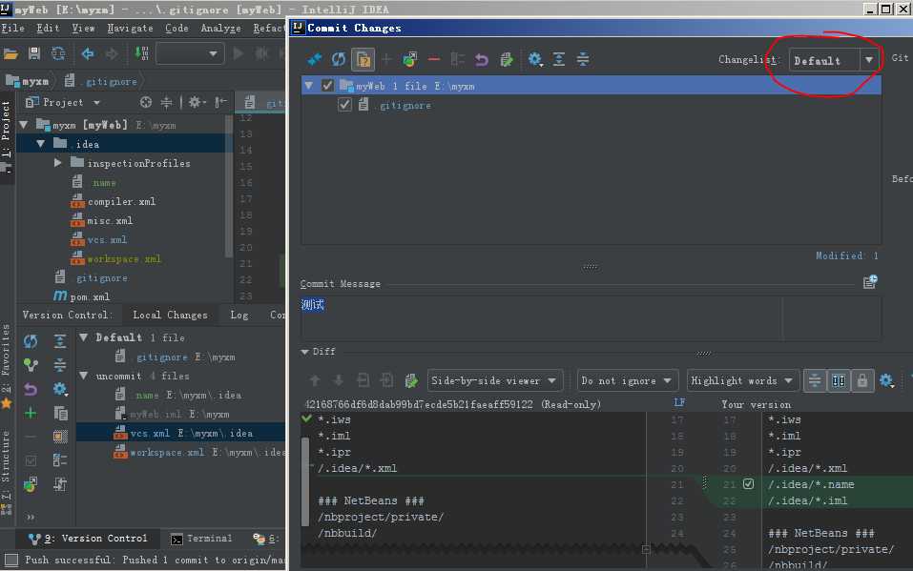Collapse the Diff section
This screenshot has width=913, height=571.
tap(305, 352)
